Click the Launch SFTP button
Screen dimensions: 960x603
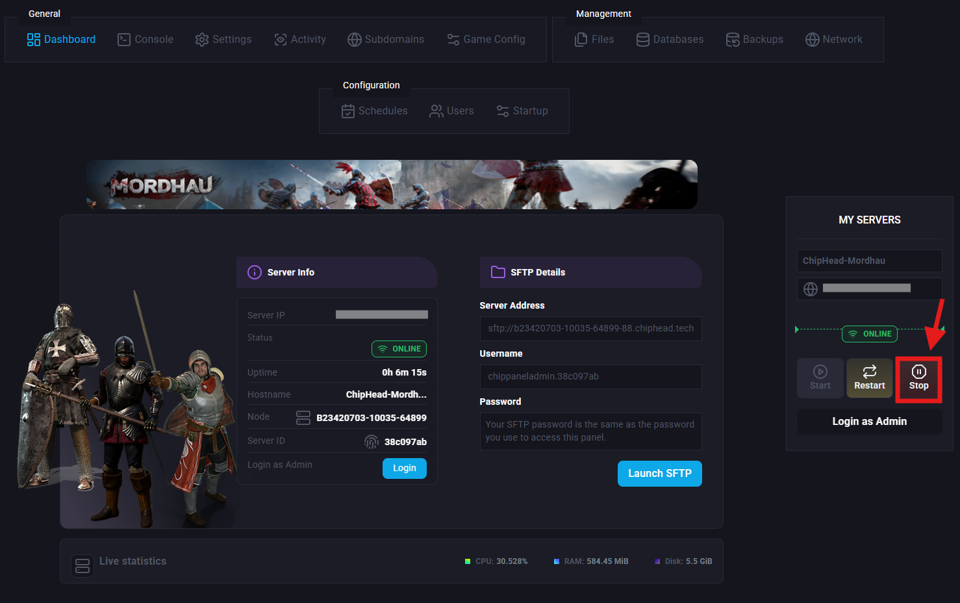(x=660, y=474)
